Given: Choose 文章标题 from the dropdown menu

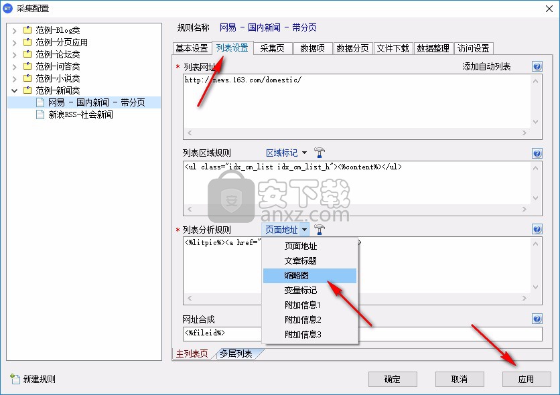Looking at the screenshot, I should (300, 261).
